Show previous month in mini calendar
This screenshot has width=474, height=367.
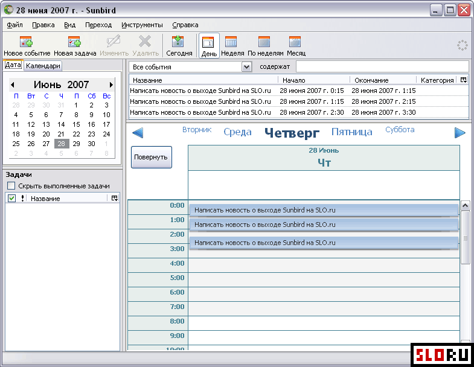pyautogui.click(x=13, y=85)
